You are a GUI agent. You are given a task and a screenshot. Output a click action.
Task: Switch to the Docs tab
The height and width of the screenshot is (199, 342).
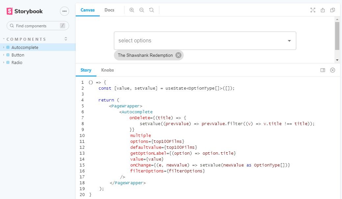[109, 10]
